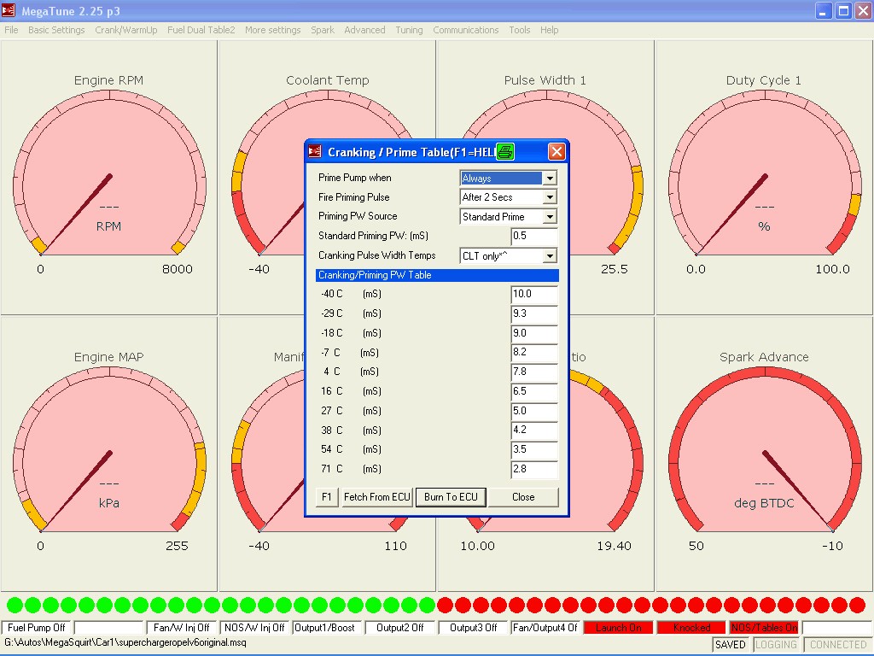Click the dialog's Close button
The height and width of the screenshot is (656, 874).
[523, 497]
